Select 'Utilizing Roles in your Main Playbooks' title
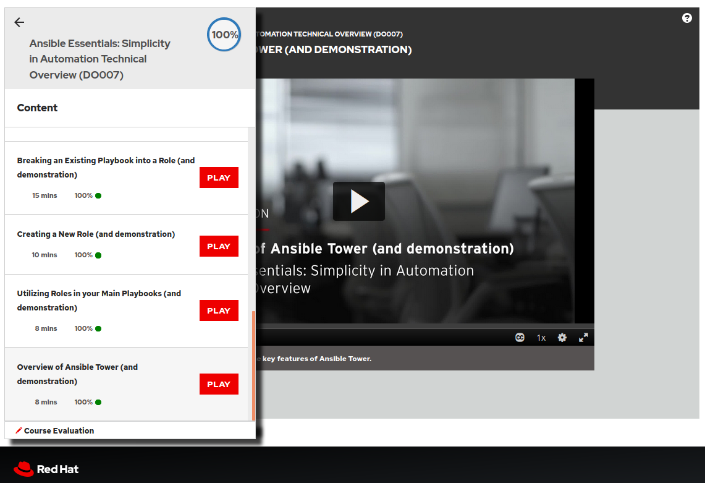The height and width of the screenshot is (483, 705). tap(99, 300)
